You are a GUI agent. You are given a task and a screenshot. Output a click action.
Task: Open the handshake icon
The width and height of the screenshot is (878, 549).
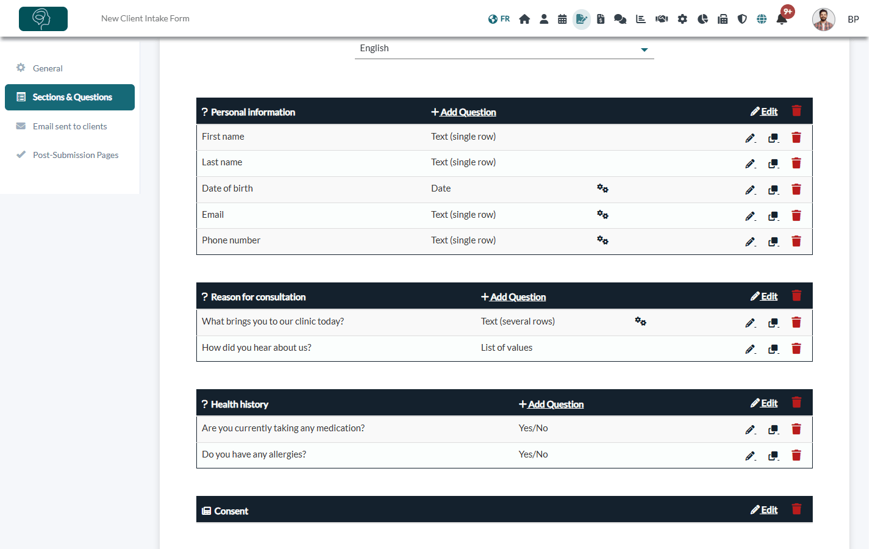tap(662, 19)
